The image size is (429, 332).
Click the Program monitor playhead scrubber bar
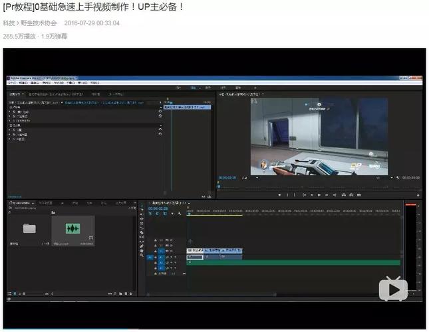[319, 187]
